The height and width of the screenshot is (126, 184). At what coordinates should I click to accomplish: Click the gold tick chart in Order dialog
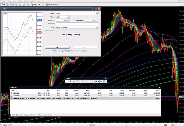pos(20,34)
